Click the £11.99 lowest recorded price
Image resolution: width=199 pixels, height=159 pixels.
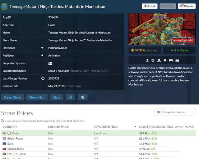(143, 139)
